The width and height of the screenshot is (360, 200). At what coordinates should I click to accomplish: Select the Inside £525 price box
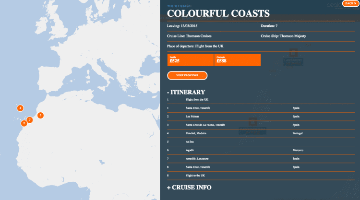click(191, 60)
